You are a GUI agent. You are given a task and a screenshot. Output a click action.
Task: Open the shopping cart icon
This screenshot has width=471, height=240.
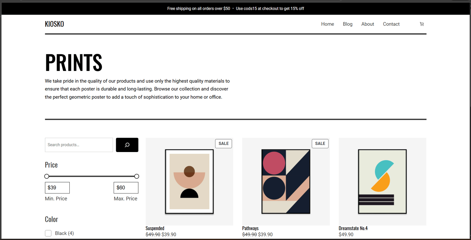point(421,24)
